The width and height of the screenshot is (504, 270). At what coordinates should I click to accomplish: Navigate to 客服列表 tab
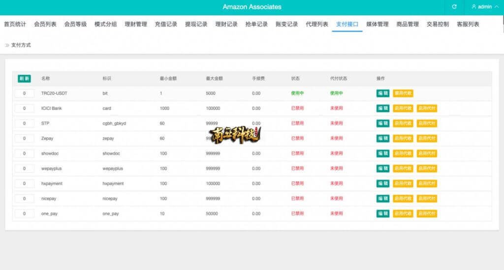tap(468, 24)
